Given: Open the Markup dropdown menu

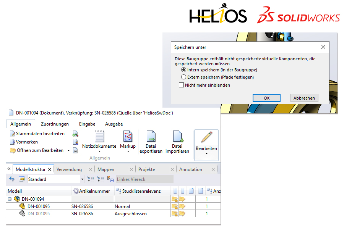Looking at the screenshot, I should tap(128, 152).
